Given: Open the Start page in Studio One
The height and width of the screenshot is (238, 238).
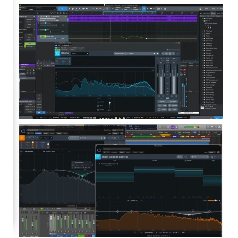Looking at the screenshot, I should [207, 9].
